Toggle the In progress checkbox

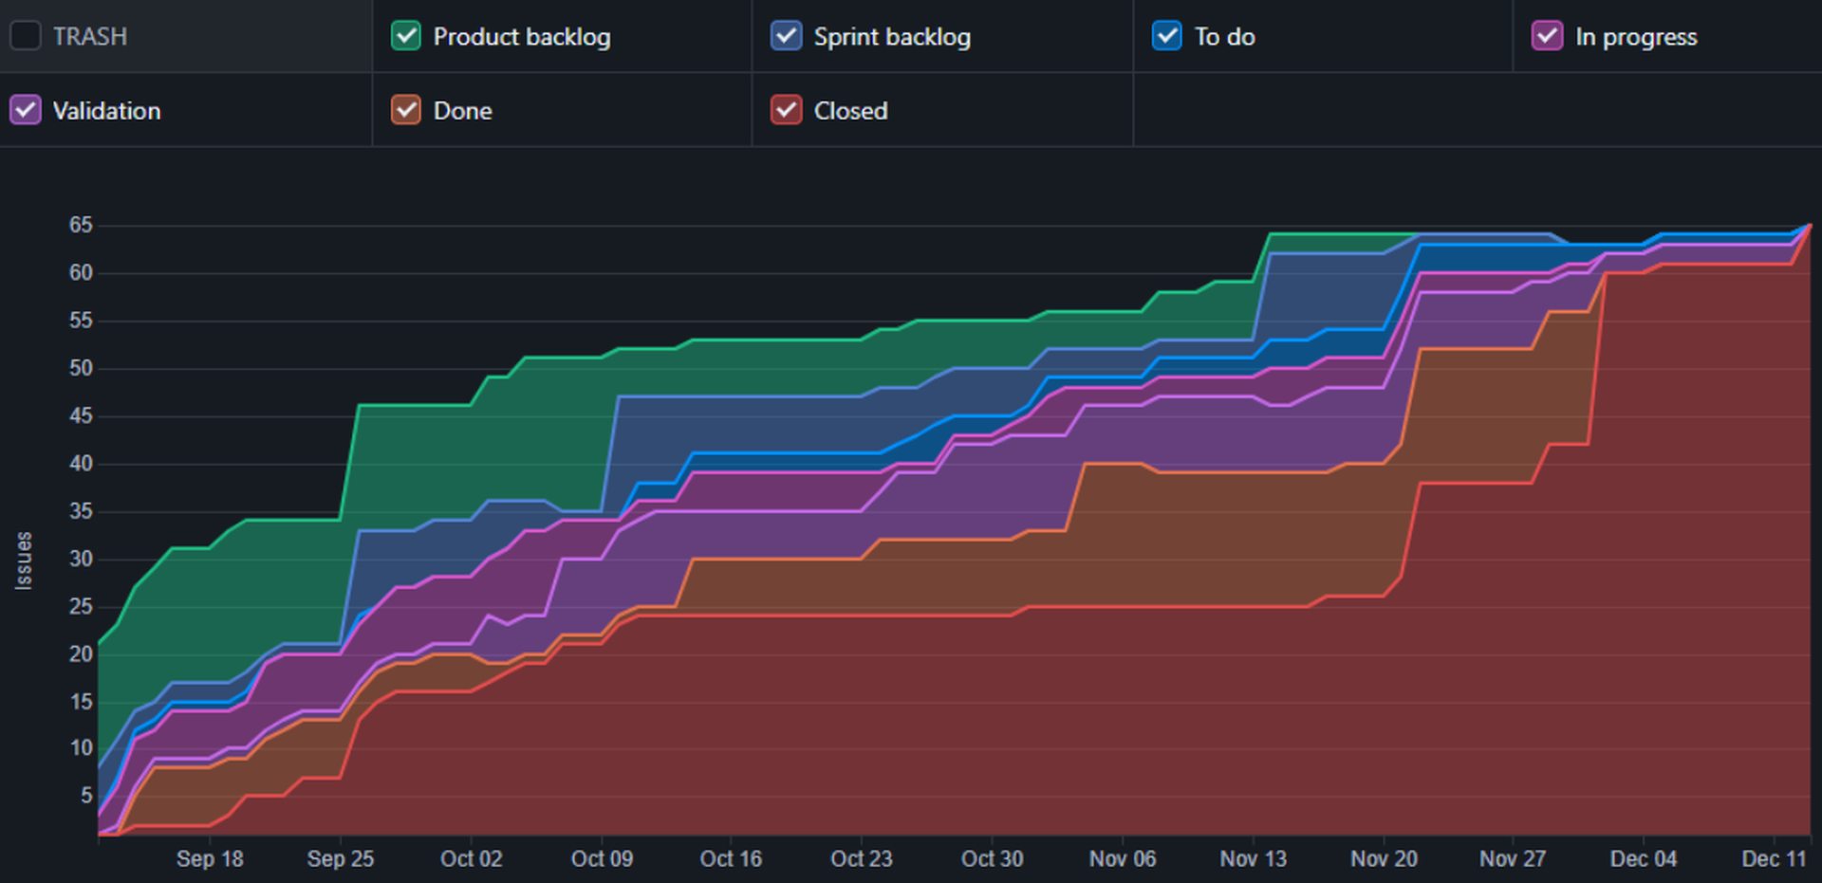tap(1548, 36)
